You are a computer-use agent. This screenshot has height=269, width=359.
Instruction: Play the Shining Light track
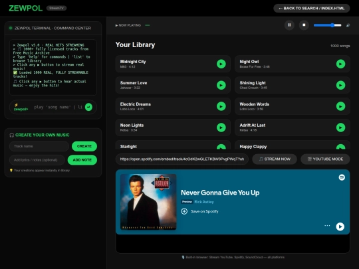click(340, 85)
